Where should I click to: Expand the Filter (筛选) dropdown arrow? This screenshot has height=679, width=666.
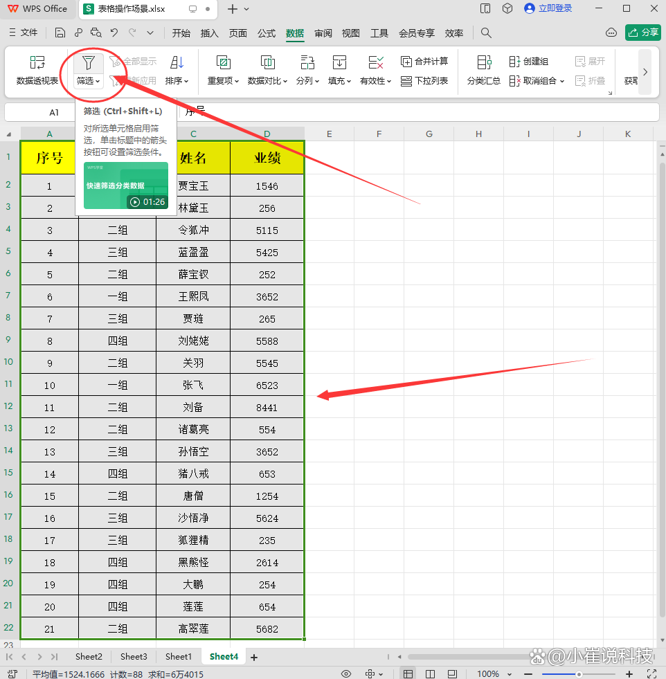coord(98,82)
